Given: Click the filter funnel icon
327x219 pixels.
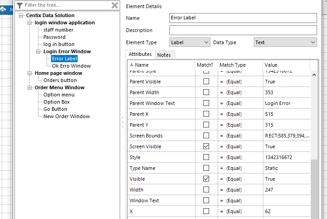Looking at the screenshot, I should coord(19,5).
